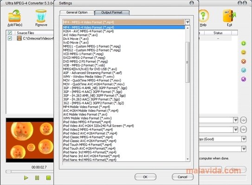
Task: Click the blue icon on right sidebar
Action: click(244, 70)
